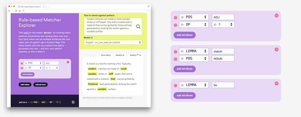Click the refresh text button
Screen dimensions: 301x117
[40, 84]
